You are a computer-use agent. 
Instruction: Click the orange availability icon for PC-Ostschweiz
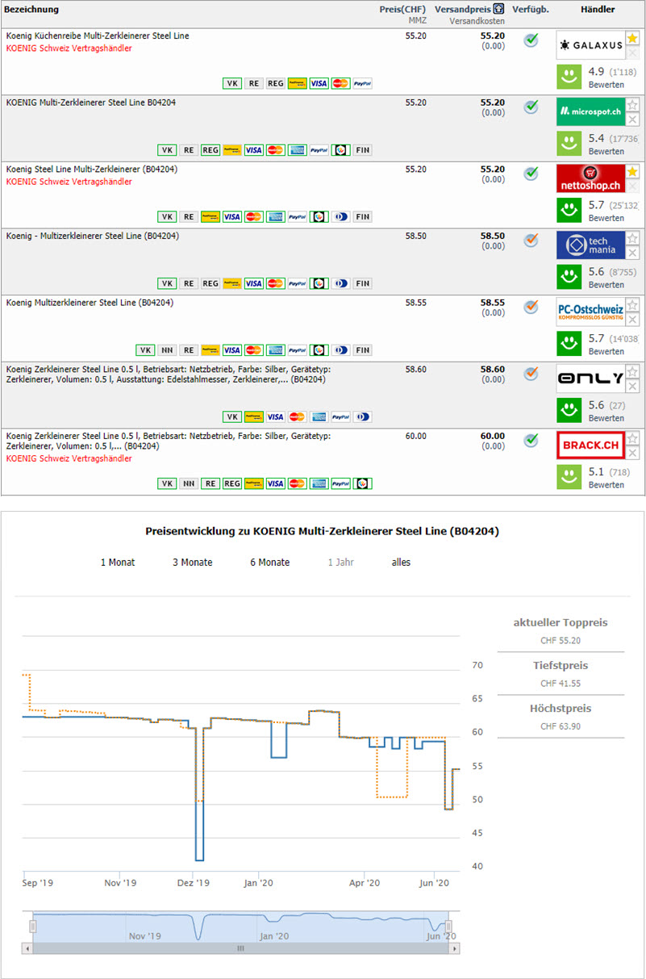point(531,307)
